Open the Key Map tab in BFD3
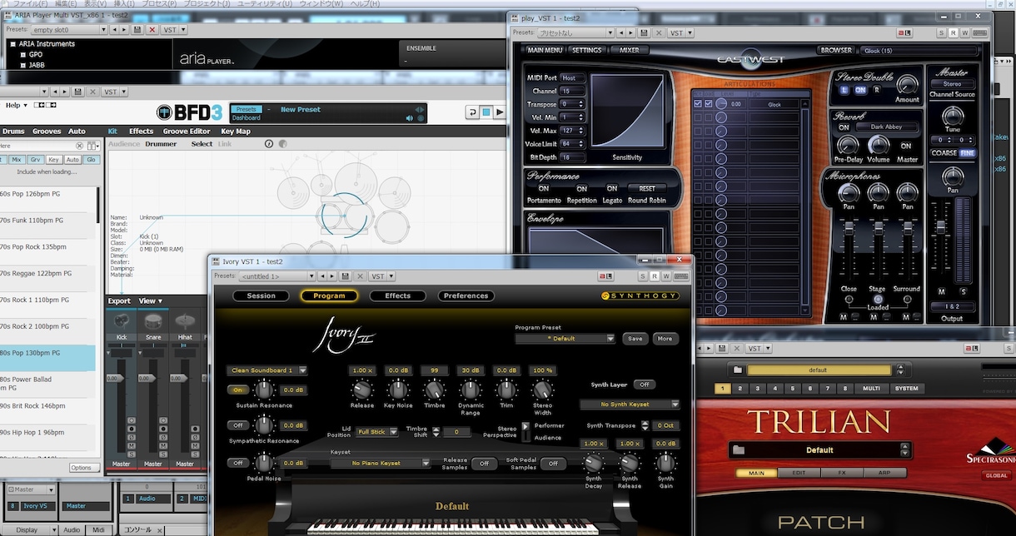This screenshot has height=536, width=1016. click(x=236, y=132)
